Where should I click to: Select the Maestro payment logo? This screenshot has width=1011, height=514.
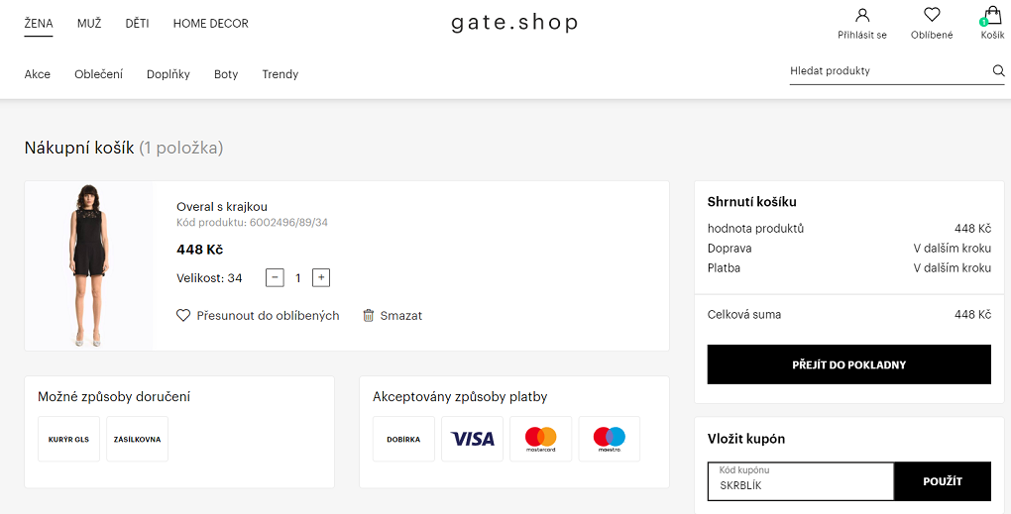610,439
